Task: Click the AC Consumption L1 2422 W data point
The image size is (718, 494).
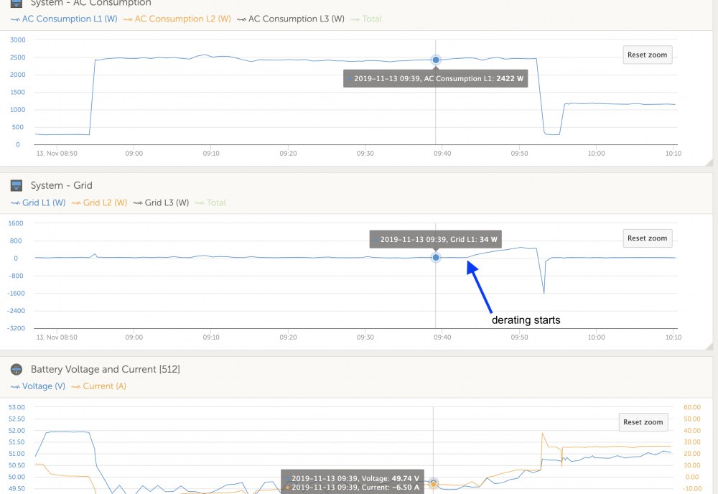Action: [x=436, y=60]
